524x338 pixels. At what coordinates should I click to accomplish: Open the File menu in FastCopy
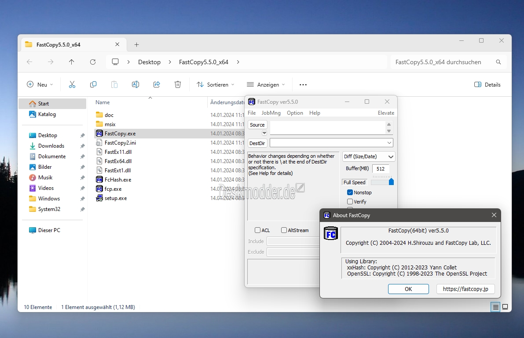(252, 113)
